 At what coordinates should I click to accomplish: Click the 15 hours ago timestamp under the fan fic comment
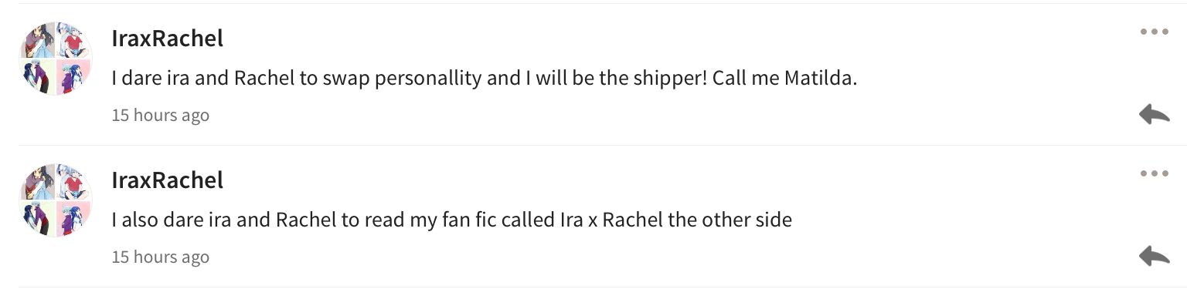[160, 257]
